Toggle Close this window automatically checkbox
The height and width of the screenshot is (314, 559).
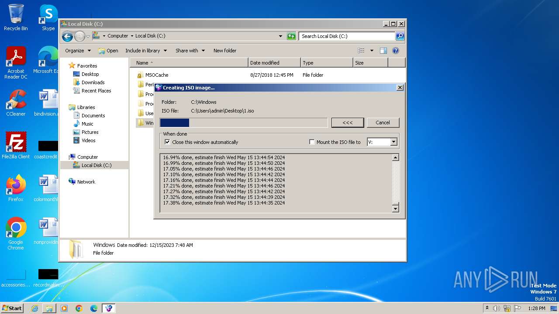pos(167,142)
